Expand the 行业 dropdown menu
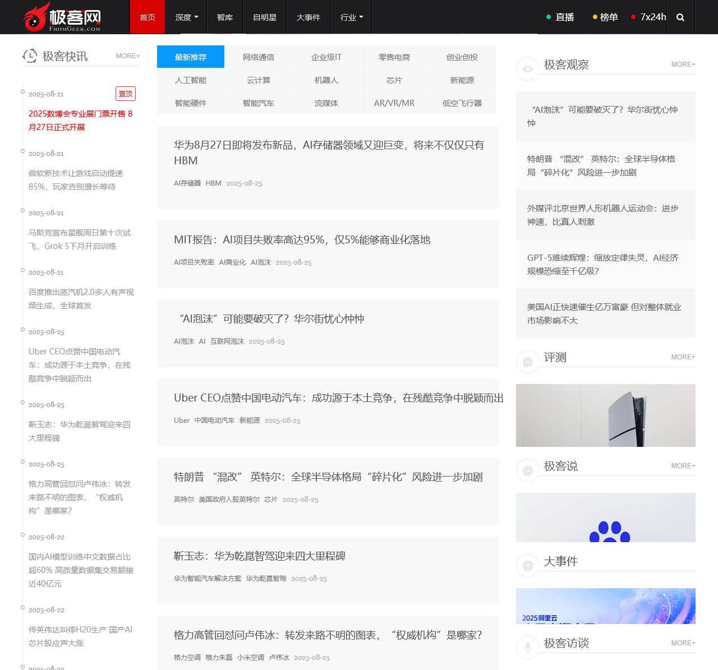The image size is (718, 670). pos(351,17)
